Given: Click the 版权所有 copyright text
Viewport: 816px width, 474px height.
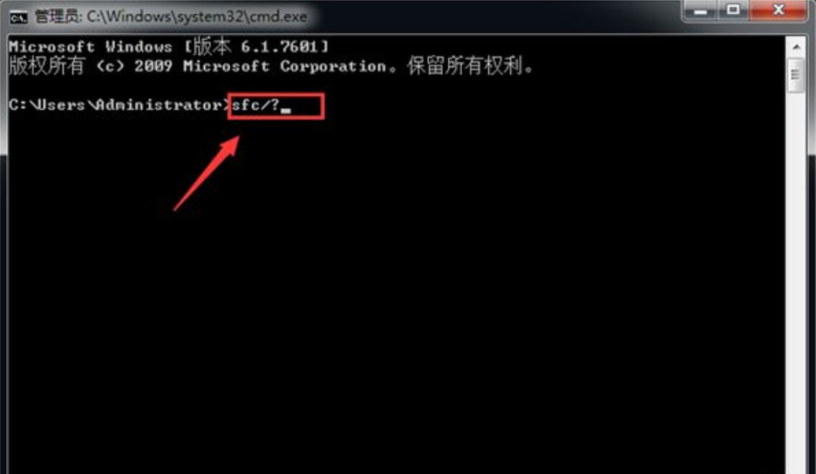Looking at the screenshot, I should click(x=47, y=66).
